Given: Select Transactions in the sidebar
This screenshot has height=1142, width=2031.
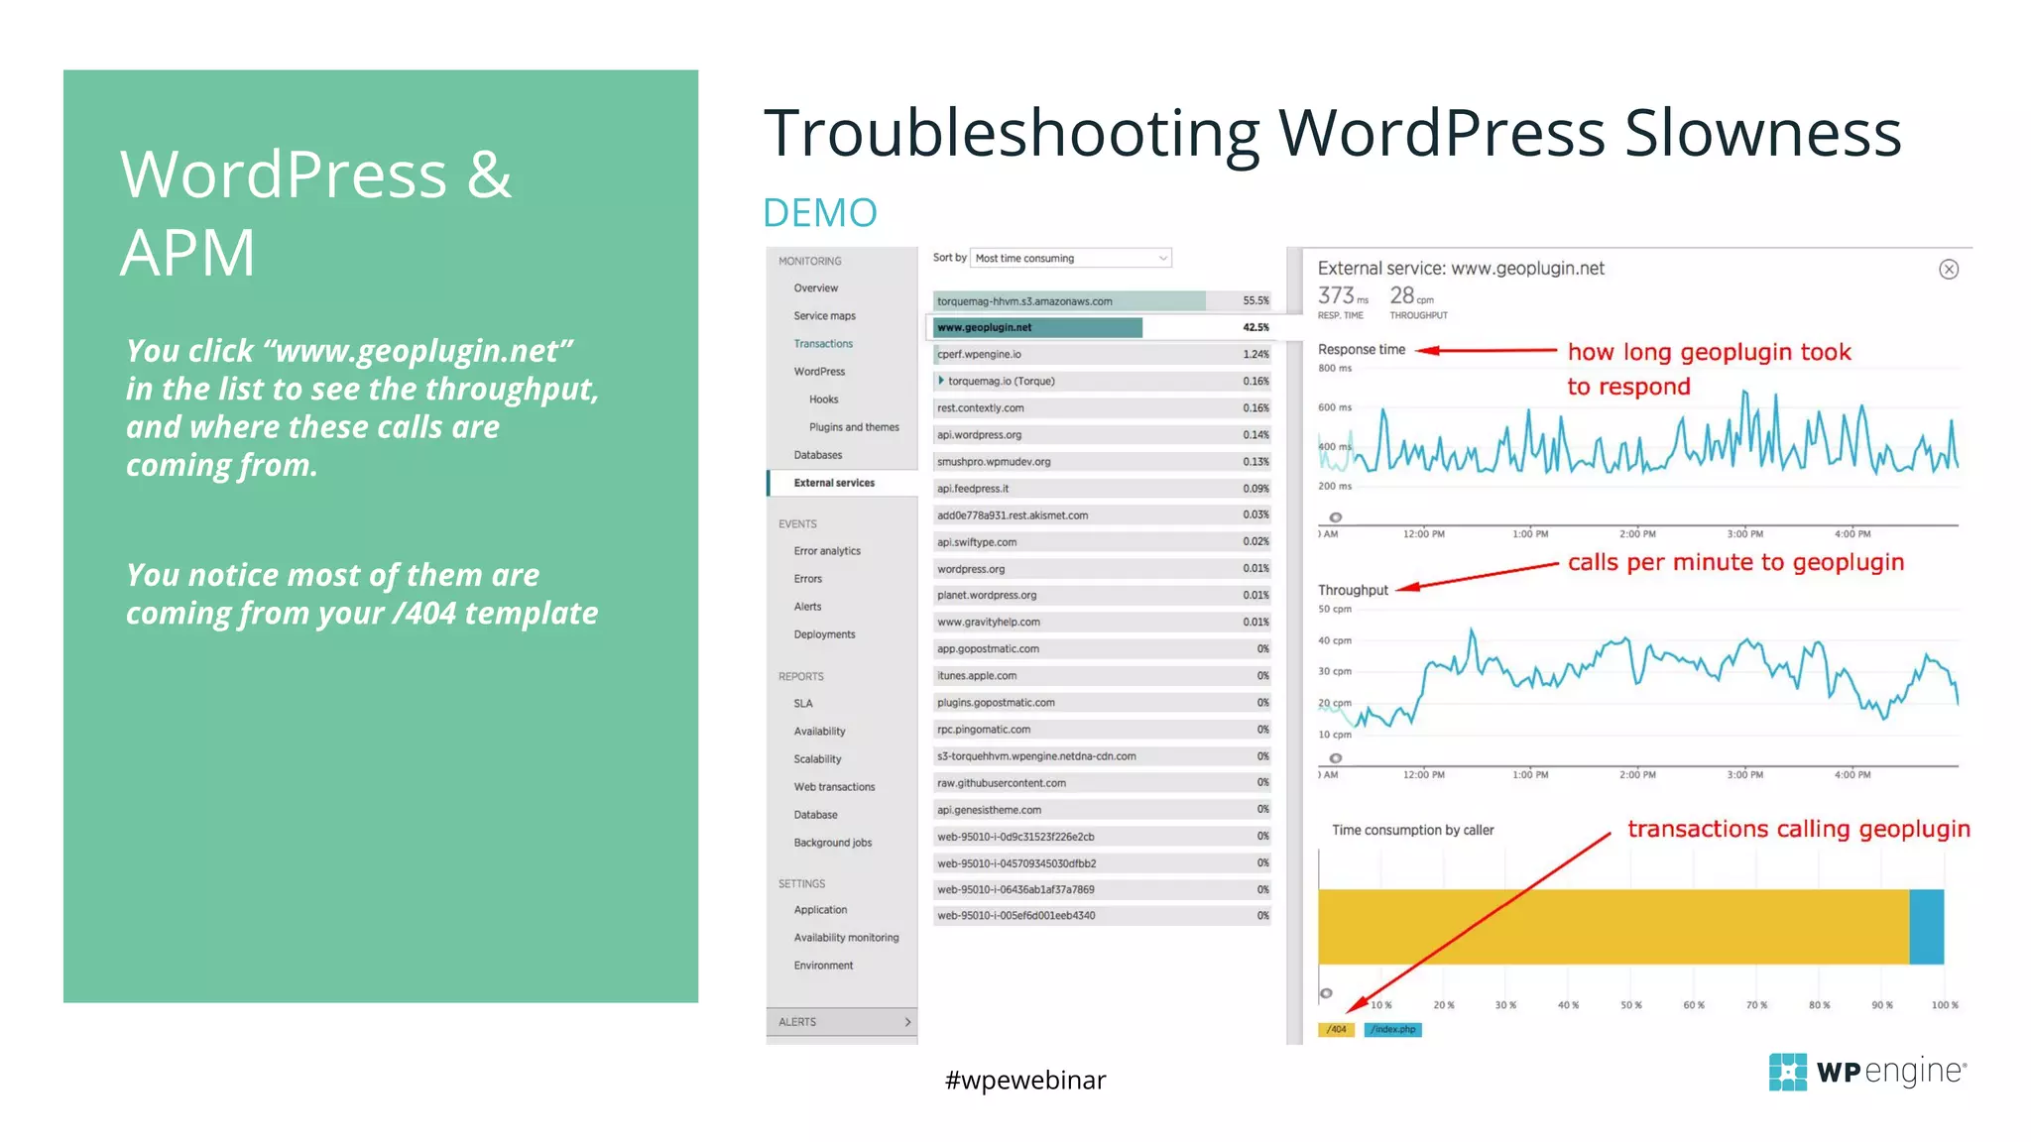Looking at the screenshot, I should (822, 344).
